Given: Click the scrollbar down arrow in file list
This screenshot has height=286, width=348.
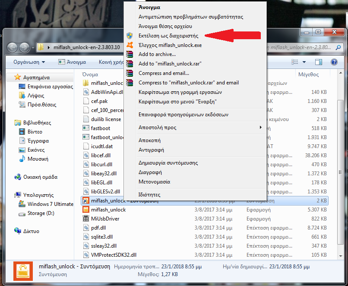Looking at the screenshot, I should coord(341,256).
